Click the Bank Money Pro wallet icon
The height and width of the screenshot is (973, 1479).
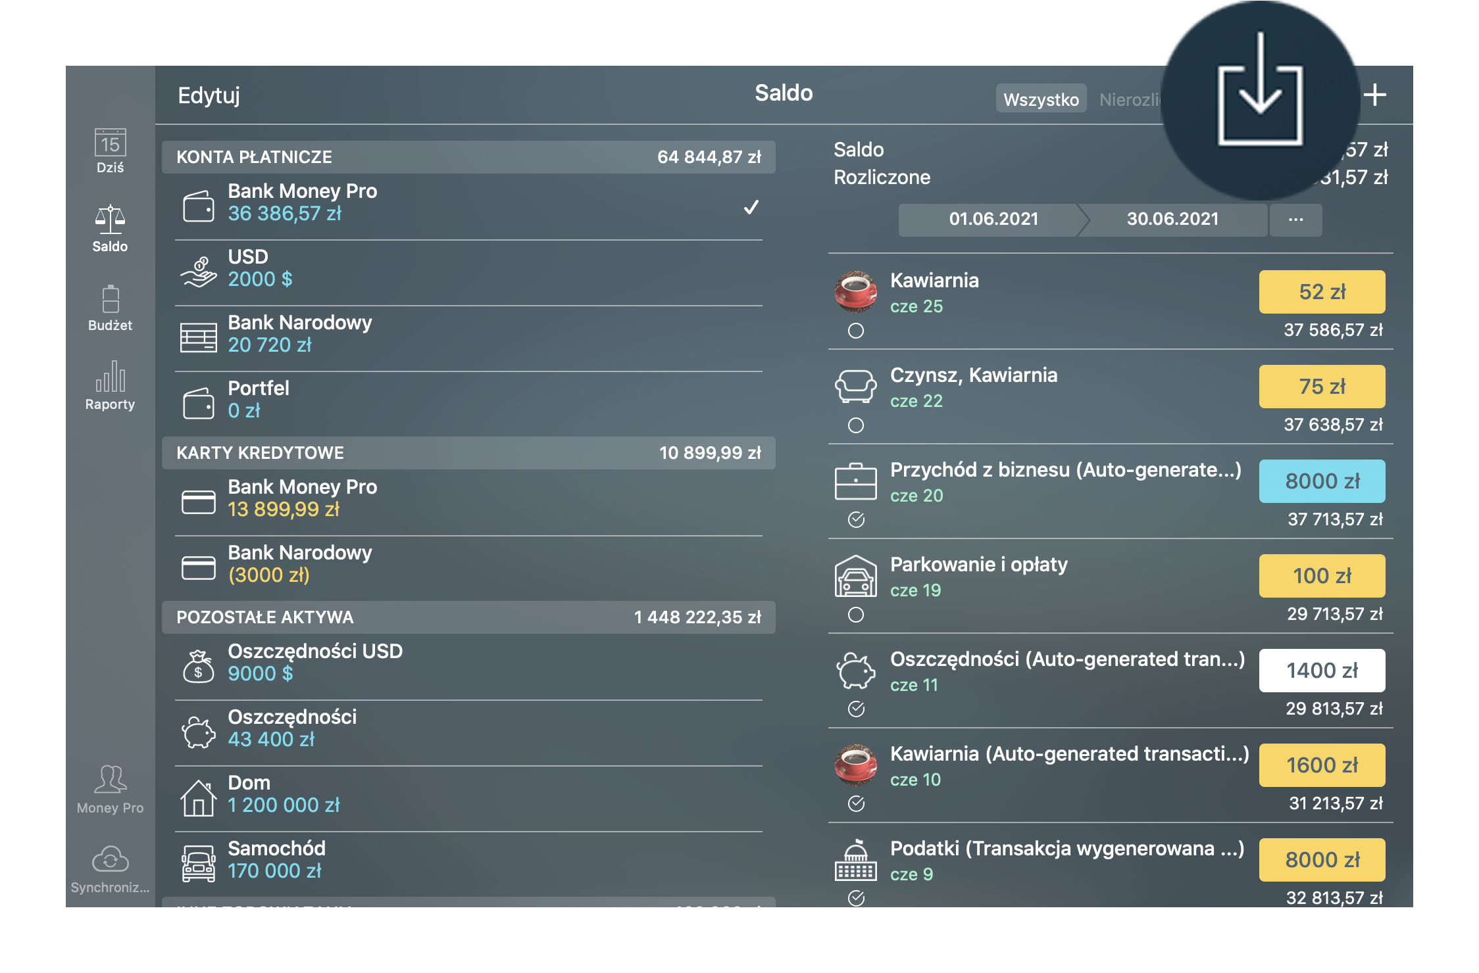click(x=198, y=206)
